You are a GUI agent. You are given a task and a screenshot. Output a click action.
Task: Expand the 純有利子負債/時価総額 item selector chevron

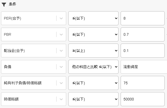pos(61,83)
